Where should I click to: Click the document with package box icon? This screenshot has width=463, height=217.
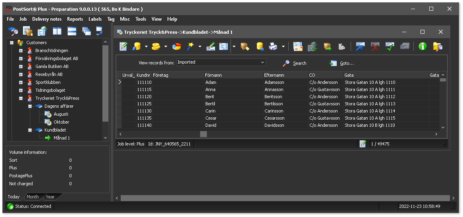[x=28, y=31]
